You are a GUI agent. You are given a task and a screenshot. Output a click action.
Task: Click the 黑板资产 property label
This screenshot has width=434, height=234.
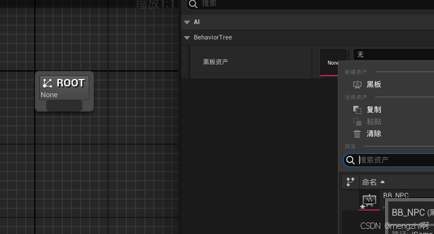pyautogui.click(x=216, y=62)
